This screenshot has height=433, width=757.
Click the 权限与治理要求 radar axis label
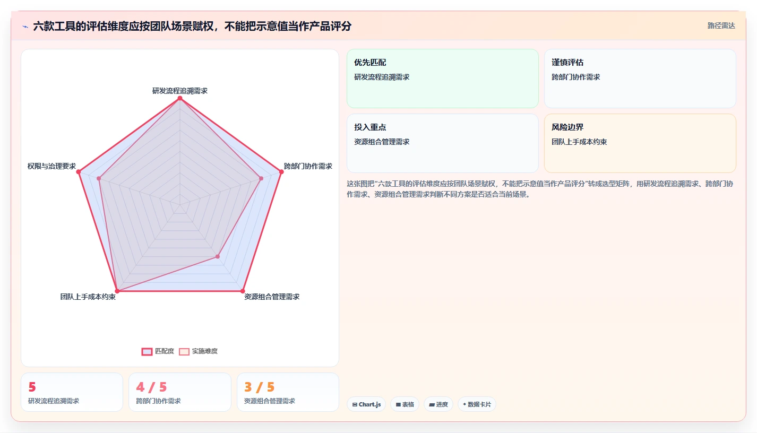(x=51, y=166)
